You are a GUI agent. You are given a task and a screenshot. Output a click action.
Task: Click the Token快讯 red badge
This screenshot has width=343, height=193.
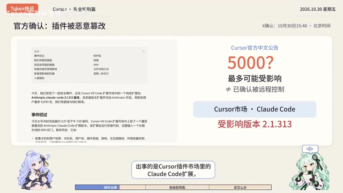(x=22, y=9)
